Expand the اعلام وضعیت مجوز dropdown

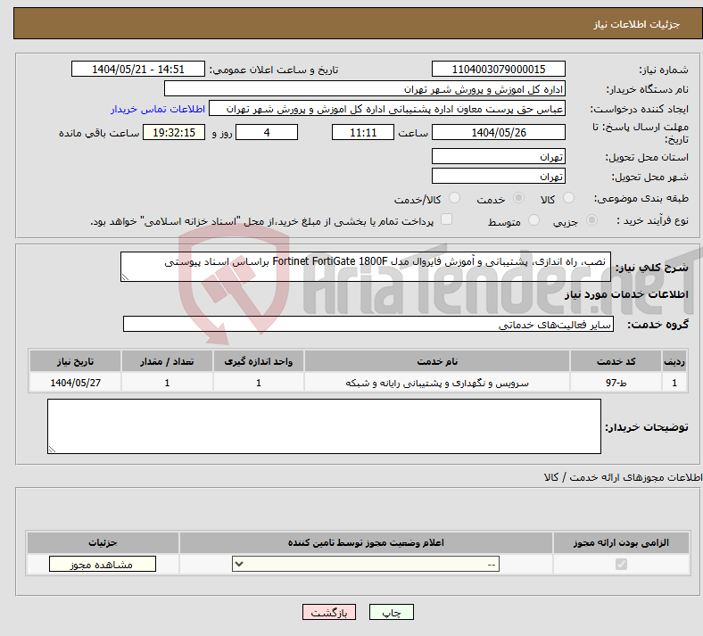[x=366, y=564]
